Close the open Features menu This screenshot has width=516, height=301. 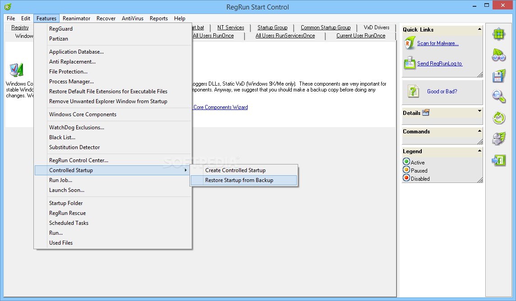(x=46, y=18)
